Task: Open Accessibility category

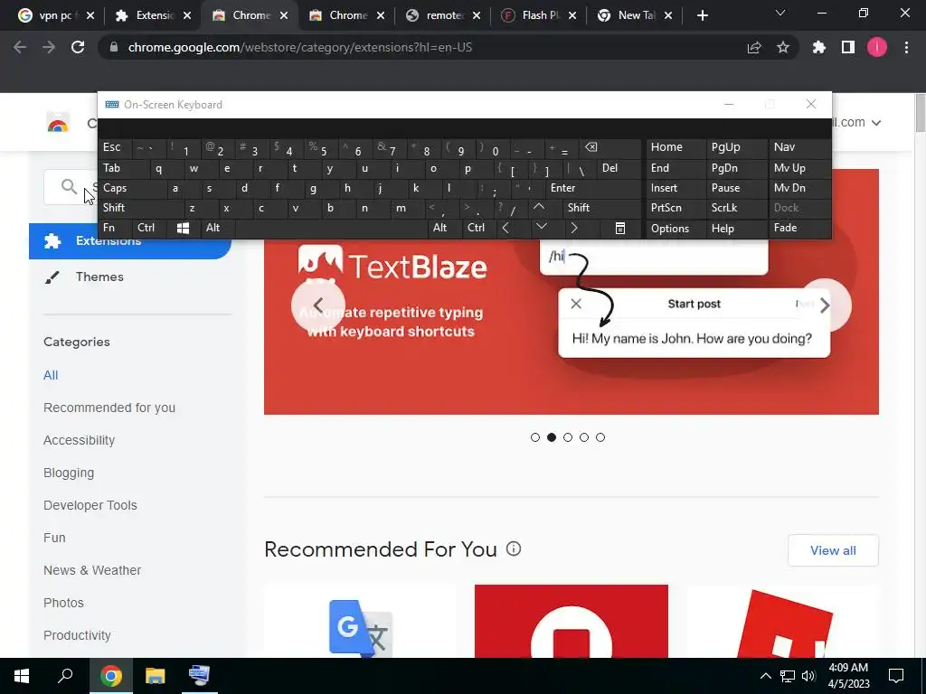Action: pos(80,440)
